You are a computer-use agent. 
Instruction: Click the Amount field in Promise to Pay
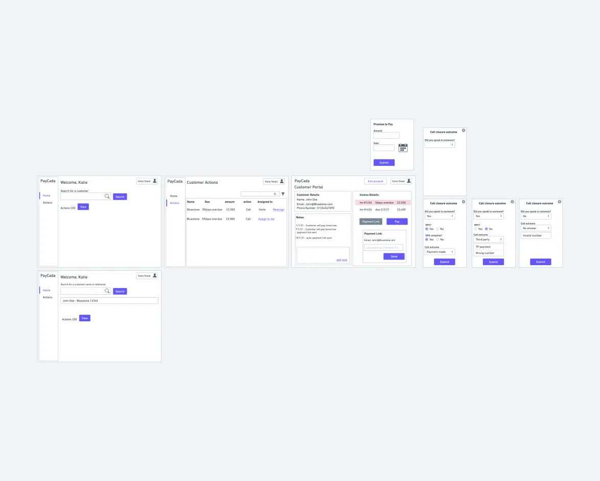386,135
